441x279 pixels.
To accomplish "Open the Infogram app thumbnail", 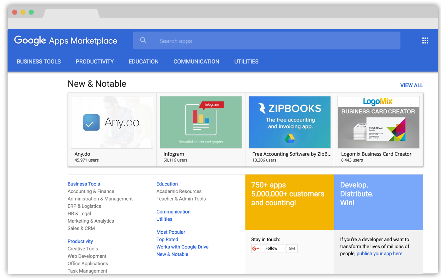I will point(201,122).
